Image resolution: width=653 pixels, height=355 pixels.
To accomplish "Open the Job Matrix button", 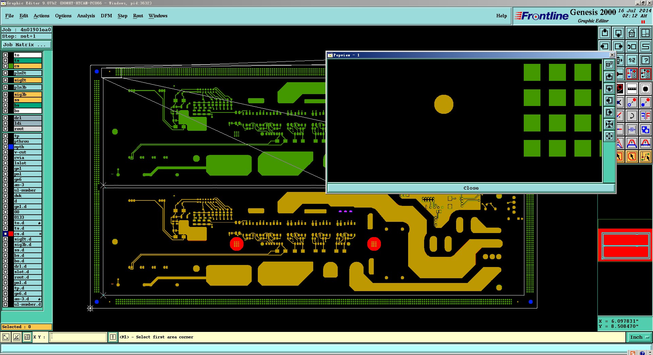I will pyautogui.click(x=27, y=45).
